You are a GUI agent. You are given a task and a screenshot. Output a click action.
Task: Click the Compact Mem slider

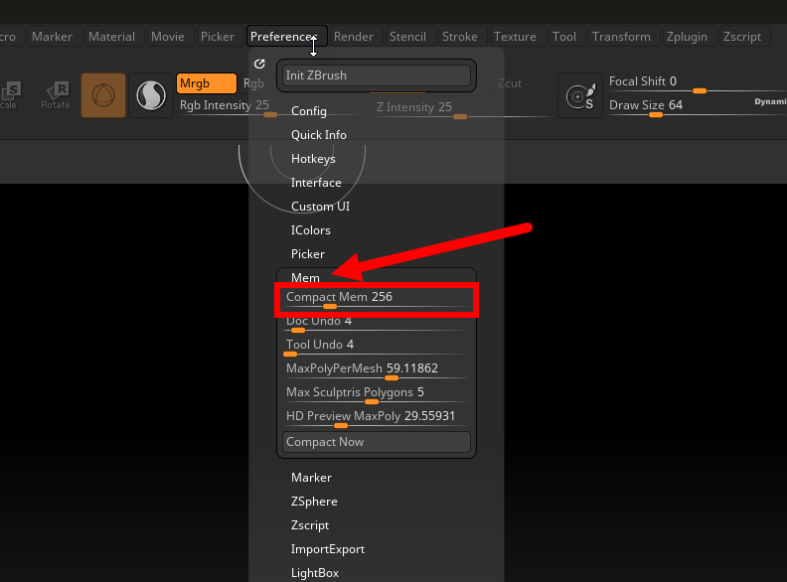pos(377,300)
